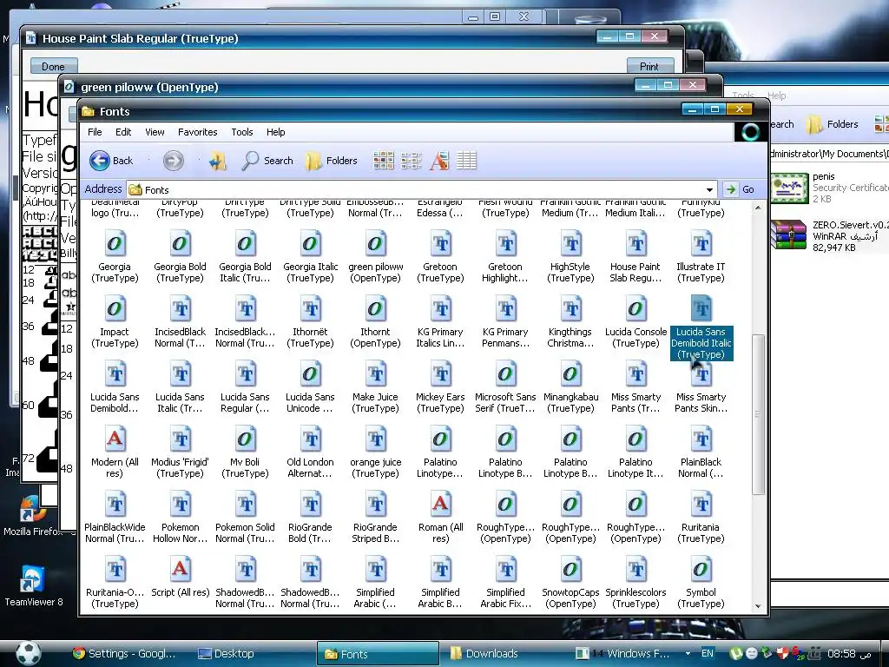Select penis Security Certificate file in My Documents
The width and height of the screenshot is (889, 667).
click(x=828, y=188)
